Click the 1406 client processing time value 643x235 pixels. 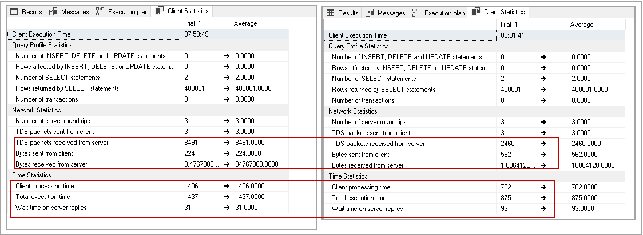pyautogui.click(x=191, y=186)
